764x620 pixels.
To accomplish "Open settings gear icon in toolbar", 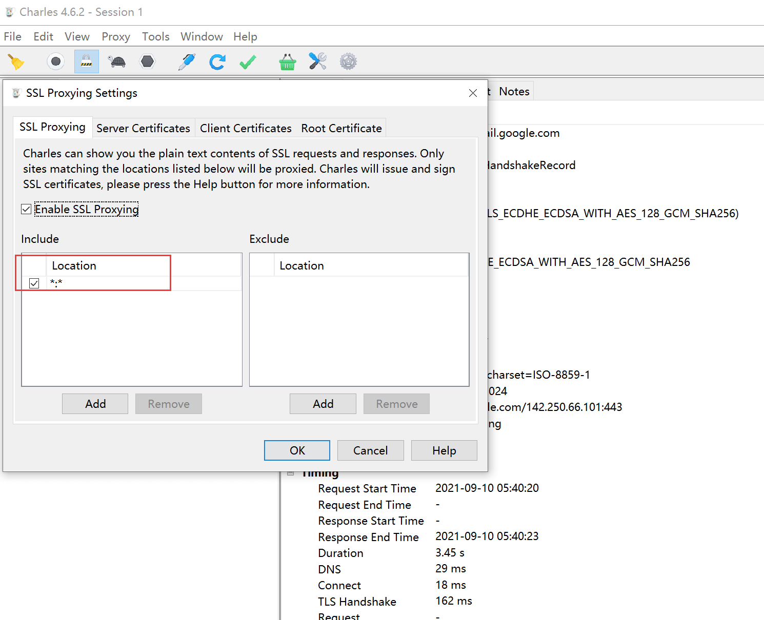I will coord(348,62).
